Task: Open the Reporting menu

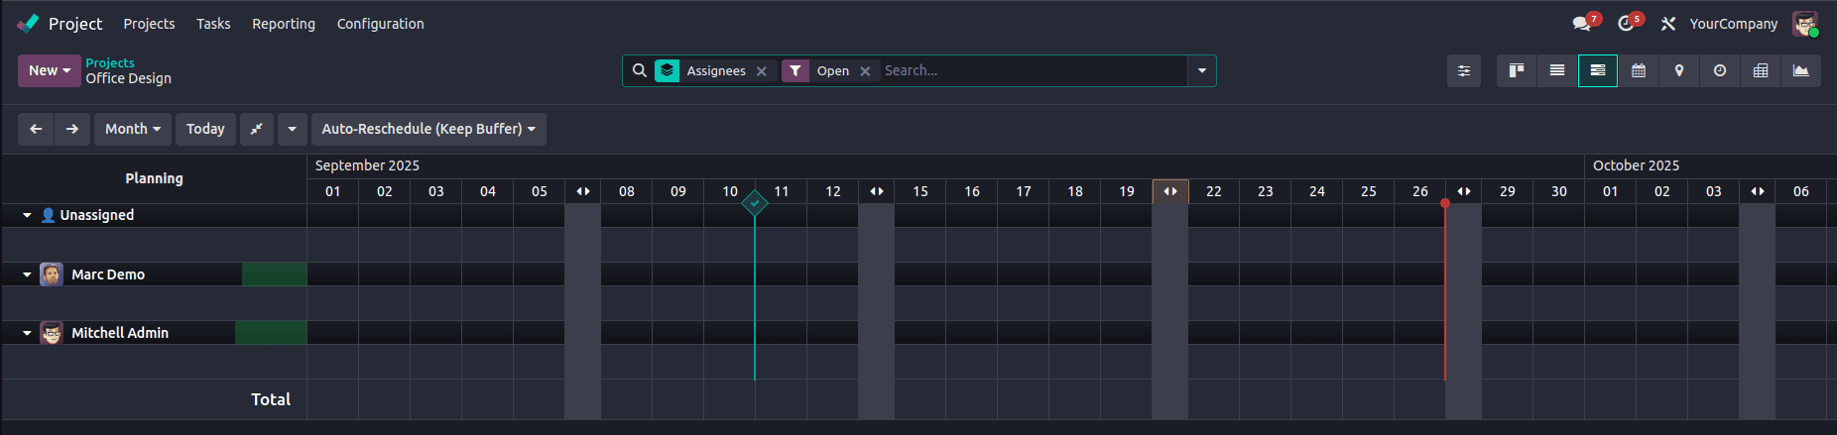Action: pos(284,24)
